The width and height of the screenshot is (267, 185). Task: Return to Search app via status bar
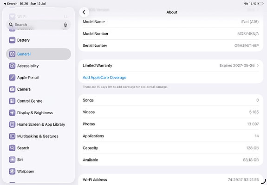point(11,4)
